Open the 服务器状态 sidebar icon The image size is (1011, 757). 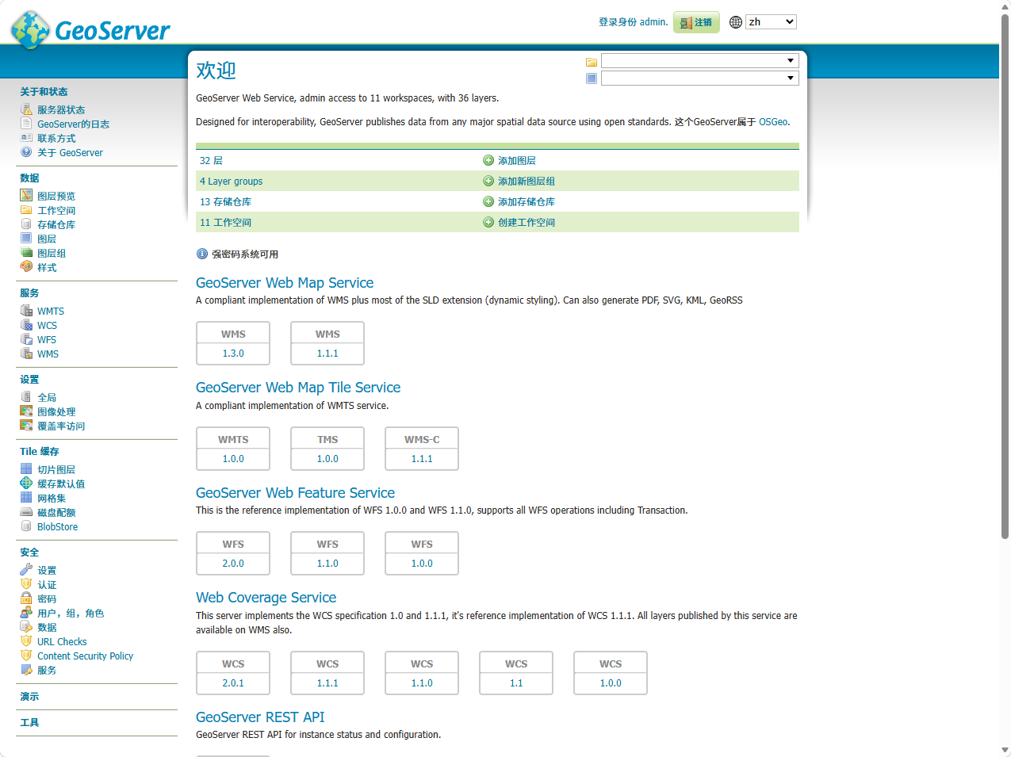tap(26, 109)
